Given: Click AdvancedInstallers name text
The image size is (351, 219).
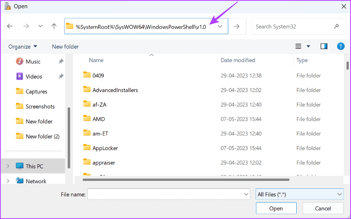Looking at the screenshot, I should (115, 90).
